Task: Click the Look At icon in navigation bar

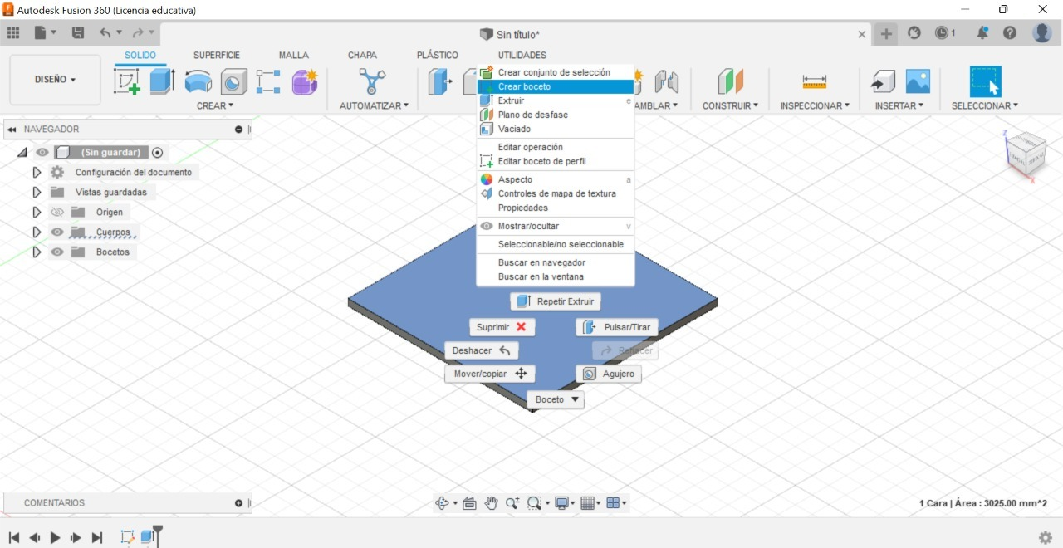Action: point(469,503)
